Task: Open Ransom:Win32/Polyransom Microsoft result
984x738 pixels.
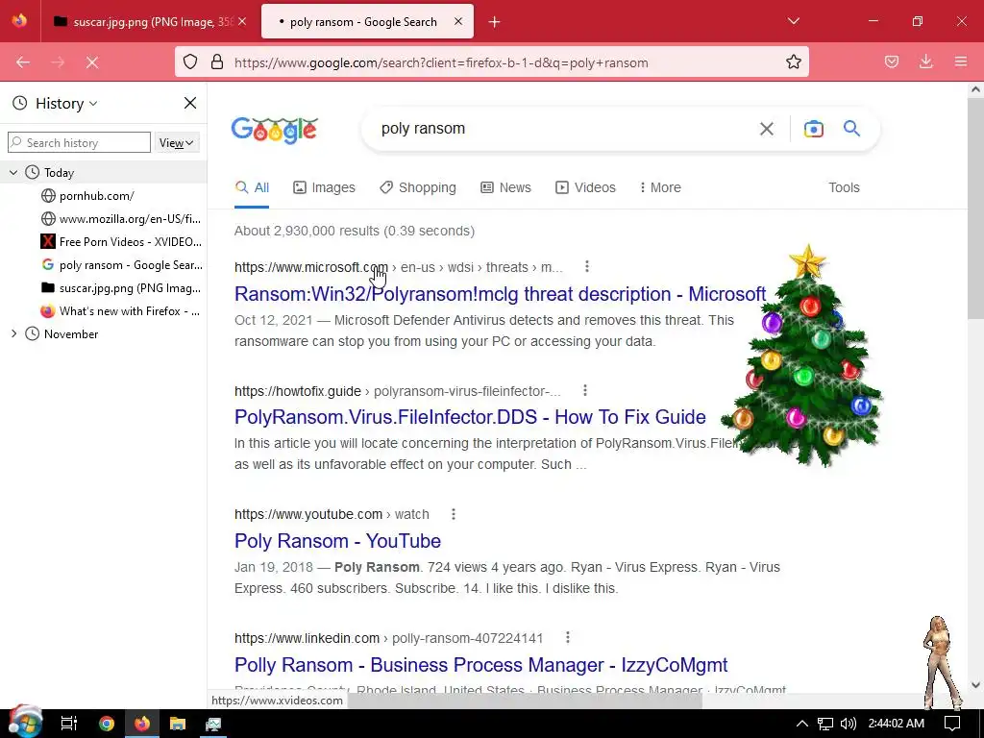Action: click(500, 294)
